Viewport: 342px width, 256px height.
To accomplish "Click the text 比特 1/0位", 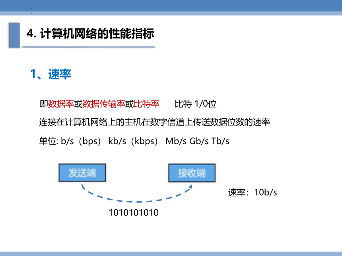I will pyautogui.click(x=195, y=104).
